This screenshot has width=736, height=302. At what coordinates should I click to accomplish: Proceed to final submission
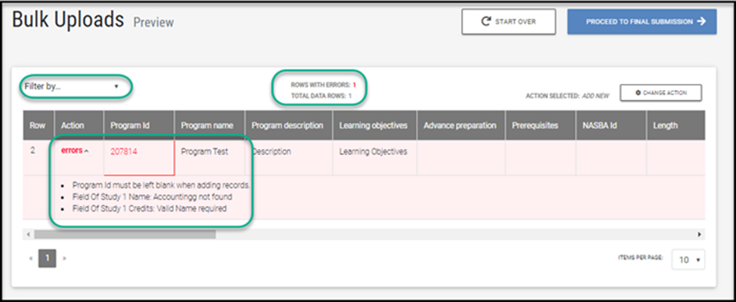click(642, 22)
